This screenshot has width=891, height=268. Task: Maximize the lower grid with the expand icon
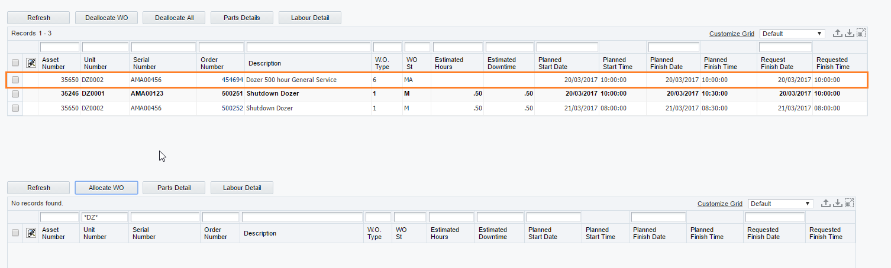pos(849,204)
